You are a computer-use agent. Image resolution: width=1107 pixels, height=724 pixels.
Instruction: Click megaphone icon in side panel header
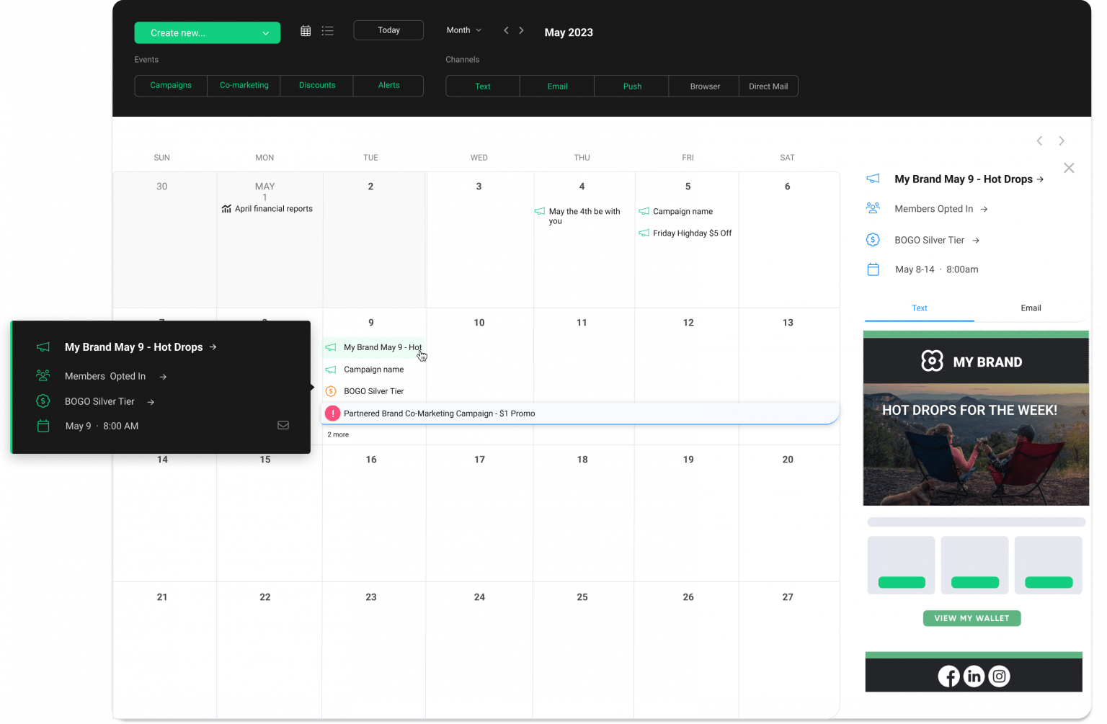pos(873,179)
